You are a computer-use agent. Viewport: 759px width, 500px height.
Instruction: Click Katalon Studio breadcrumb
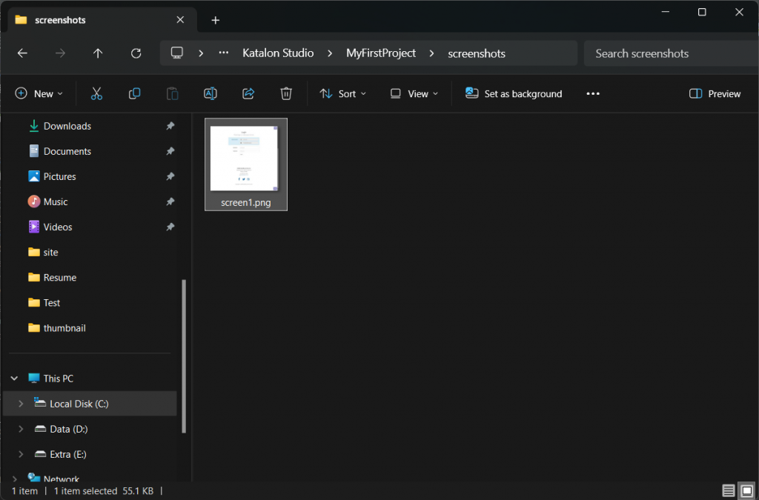coord(278,53)
